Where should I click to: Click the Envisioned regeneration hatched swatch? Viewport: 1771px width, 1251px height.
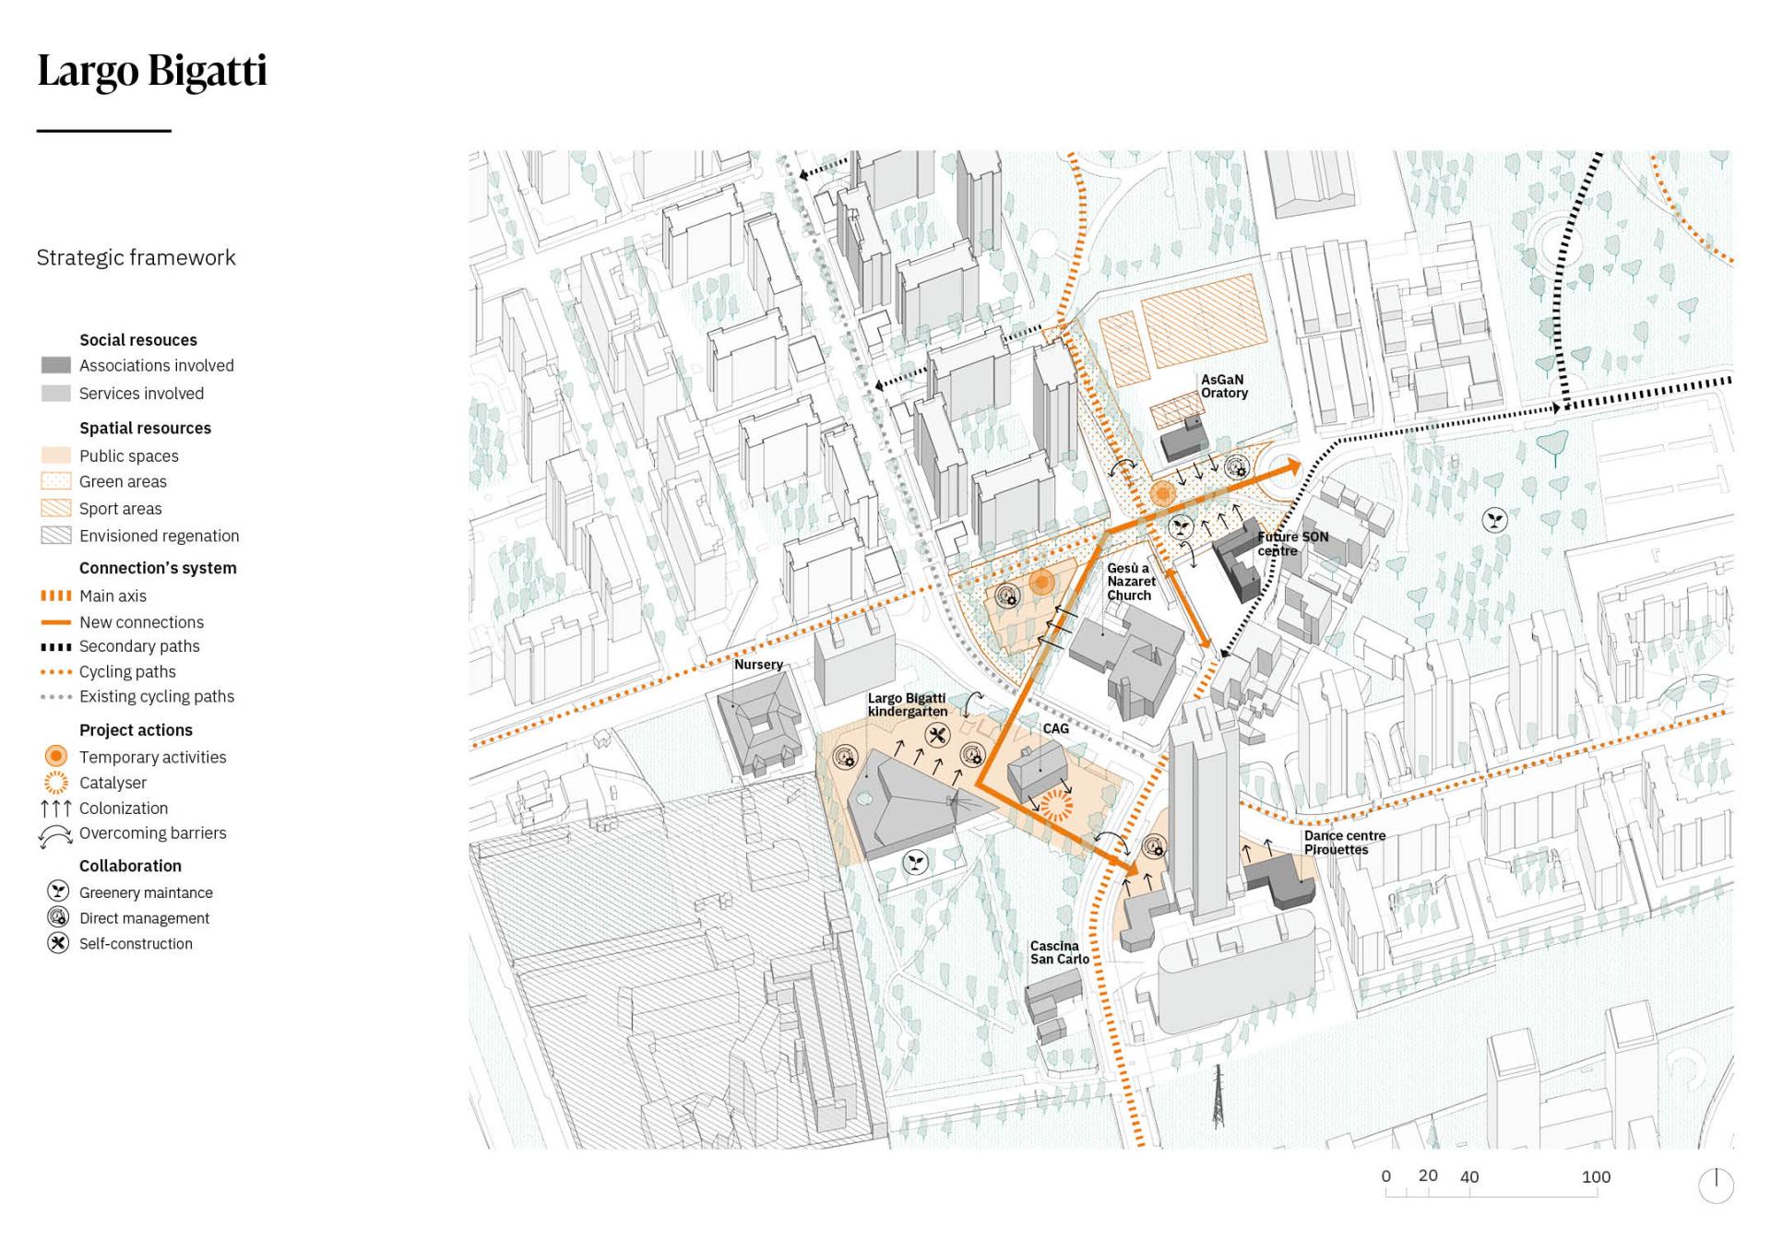[56, 536]
